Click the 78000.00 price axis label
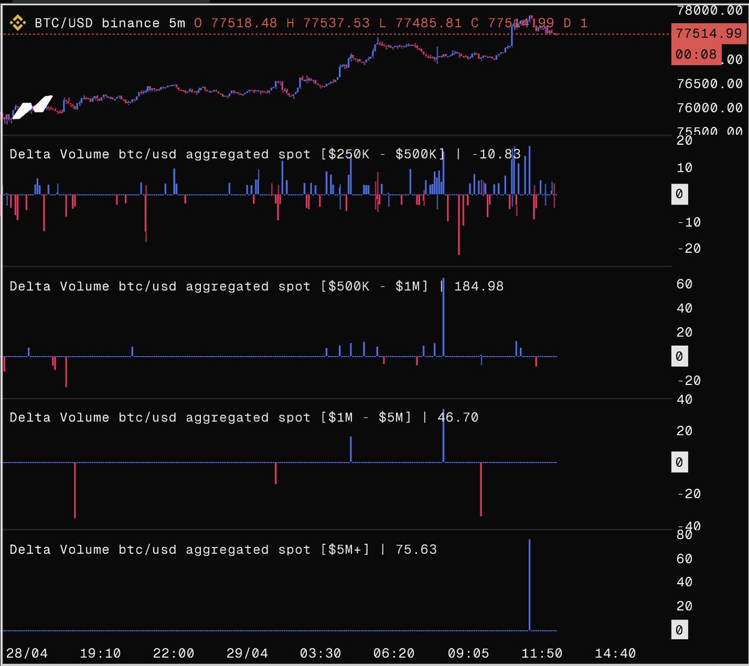Viewport: 749px width, 666px height. [x=710, y=11]
